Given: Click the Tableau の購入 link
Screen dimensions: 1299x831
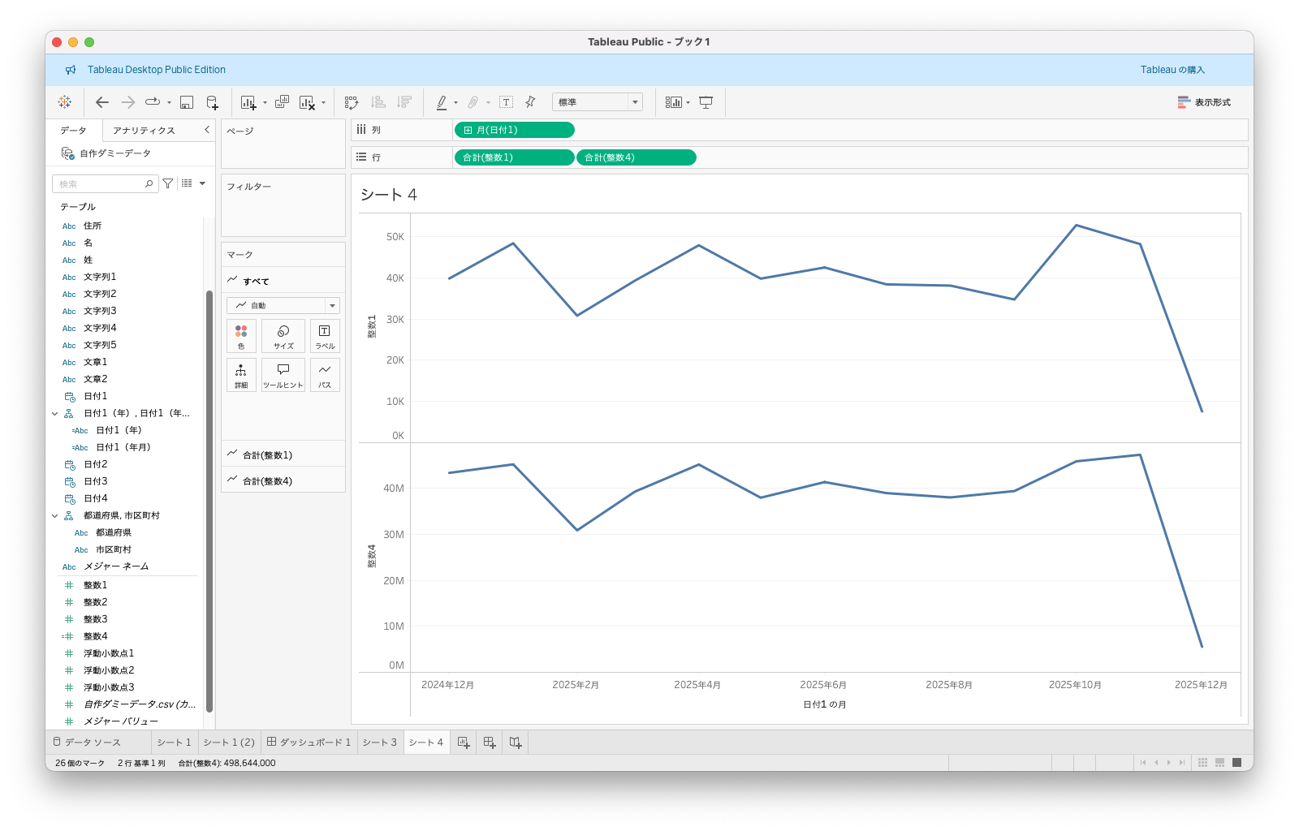Looking at the screenshot, I should (x=1172, y=70).
